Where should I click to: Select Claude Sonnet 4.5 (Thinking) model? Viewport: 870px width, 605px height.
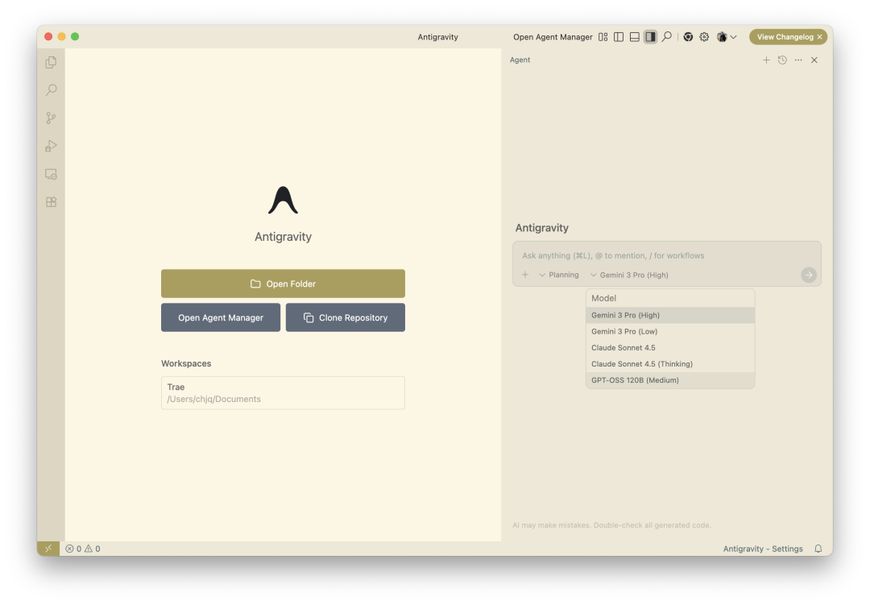point(670,364)
